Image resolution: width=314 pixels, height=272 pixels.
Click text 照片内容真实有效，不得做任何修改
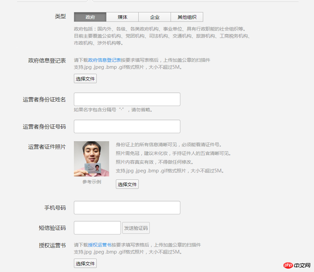tap(153, 162)
